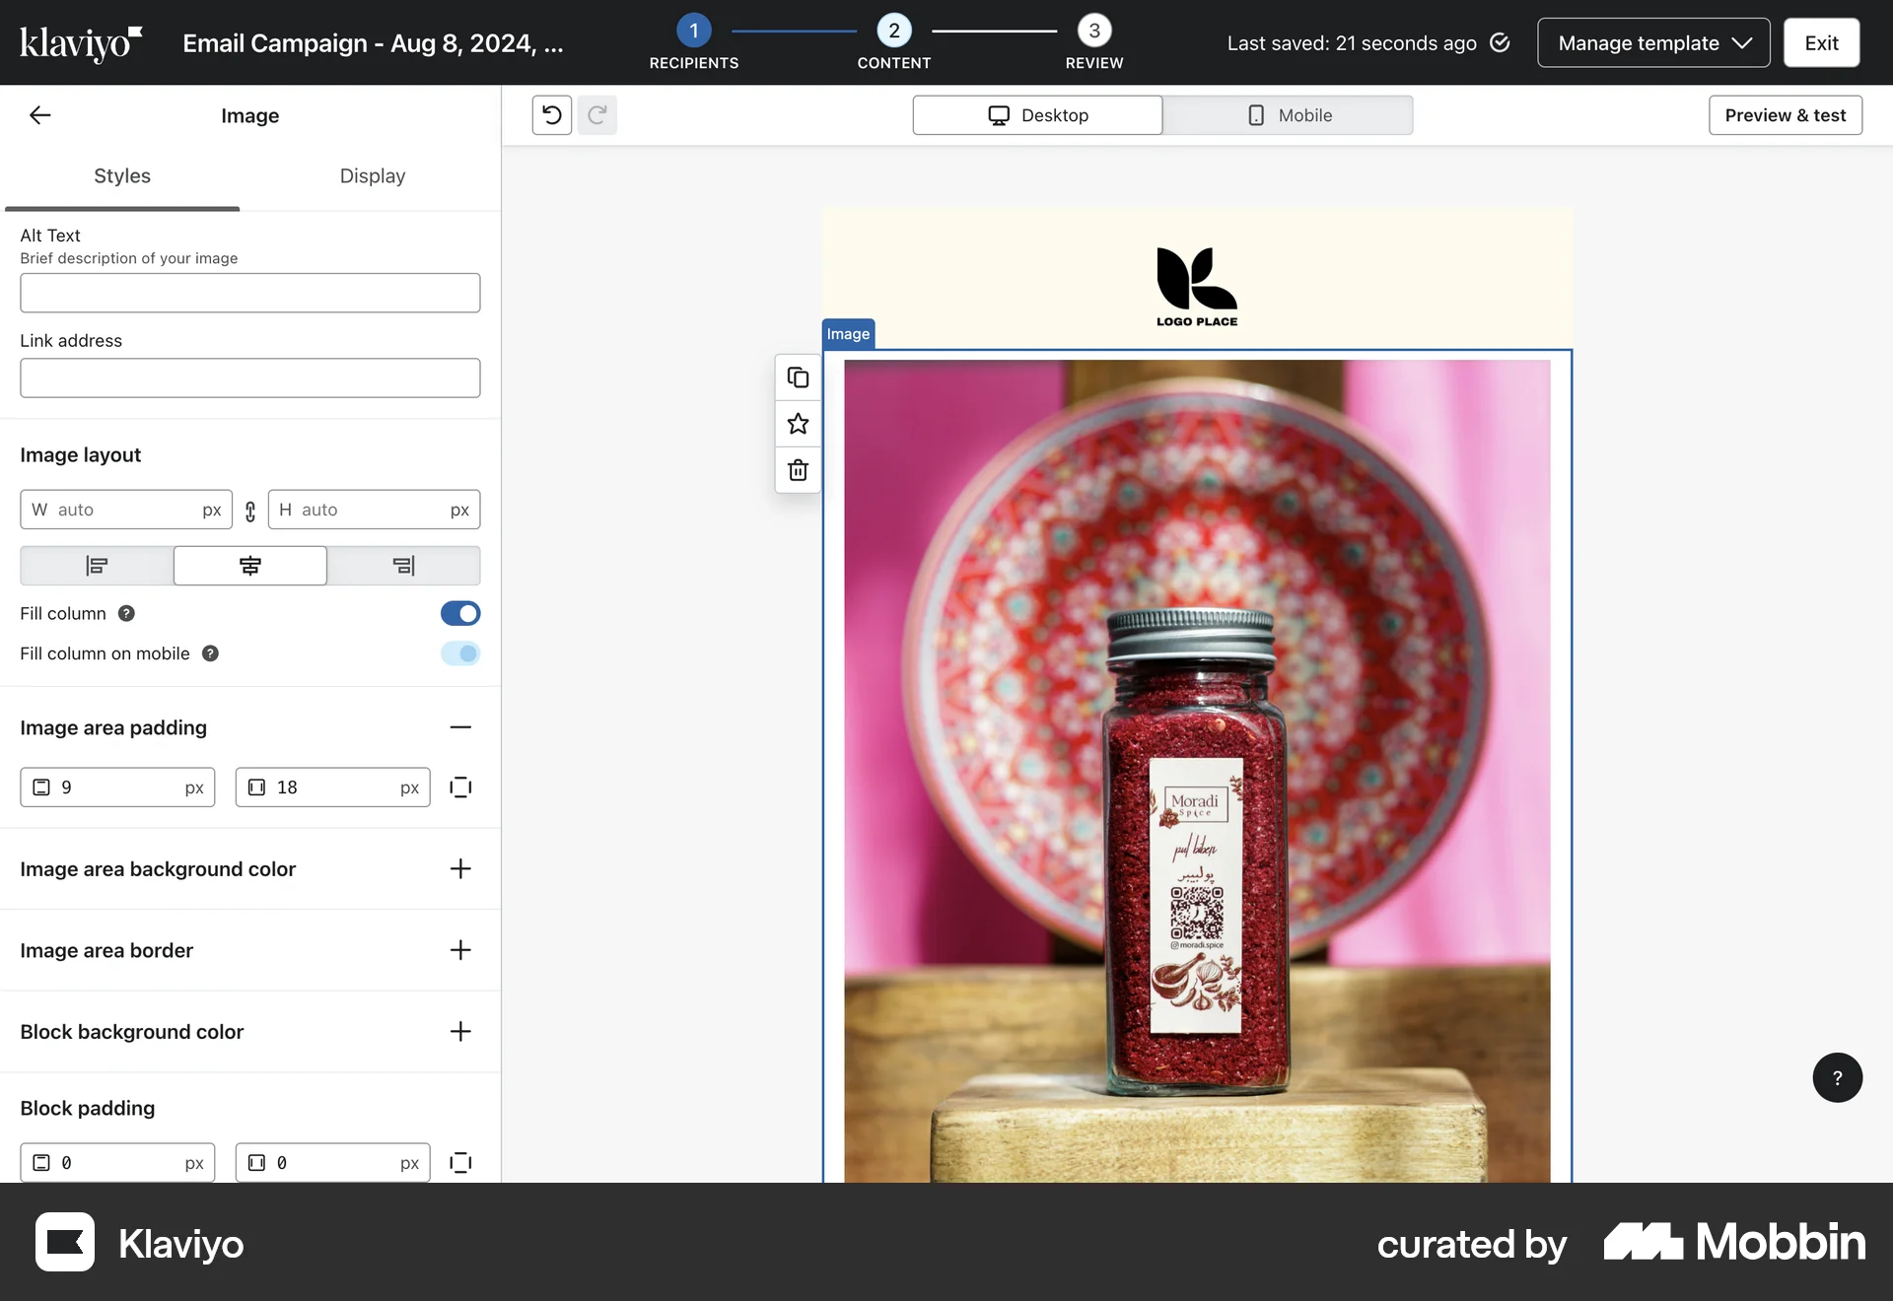This screenshot has width=1893, height=1301.
Task: Expand Image area background color settings
Action: click(x=460, y=869)
